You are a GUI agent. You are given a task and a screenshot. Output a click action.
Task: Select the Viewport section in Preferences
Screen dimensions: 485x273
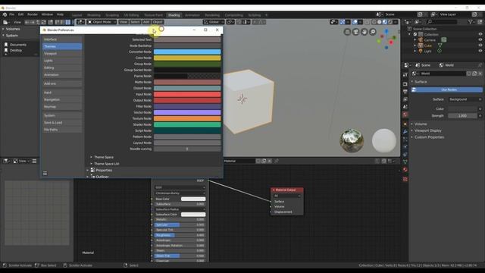coord(62,54)
